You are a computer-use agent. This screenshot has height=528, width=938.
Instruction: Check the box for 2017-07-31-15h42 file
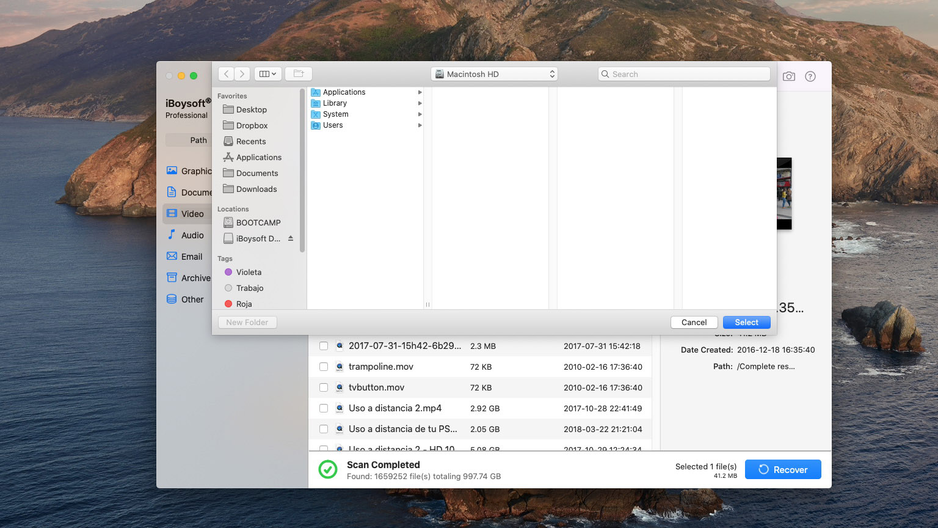pos(324,346)
